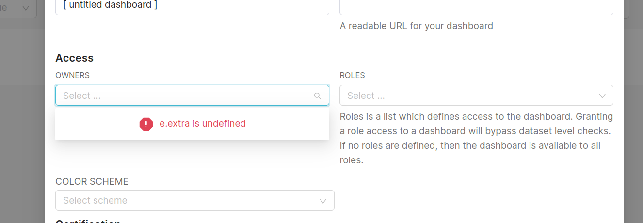Click the 'A readable URL for your dashboard' hint
The image size is (643, 223).
pyautogui.click(x=416, y=26)
